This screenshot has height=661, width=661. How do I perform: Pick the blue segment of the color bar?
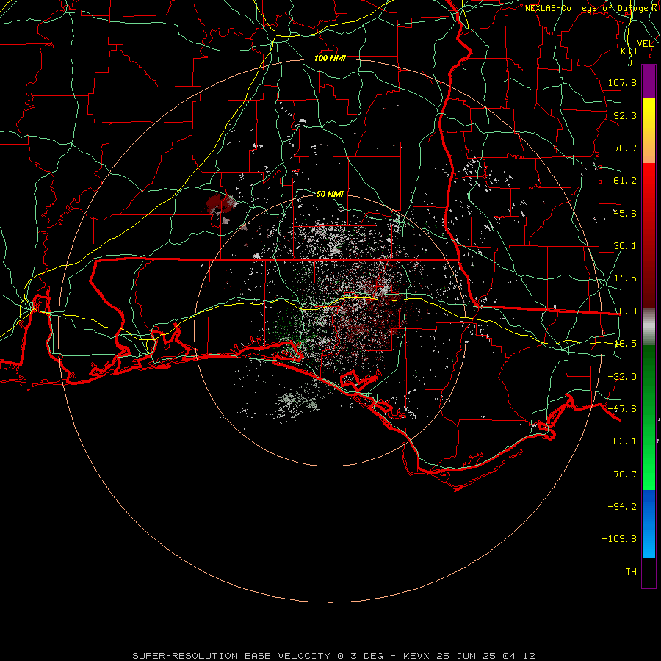[x=649, y=524]
